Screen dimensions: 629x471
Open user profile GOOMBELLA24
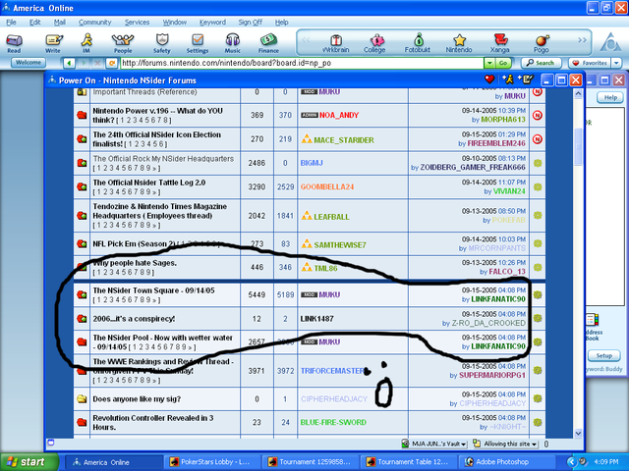(327, 187)
